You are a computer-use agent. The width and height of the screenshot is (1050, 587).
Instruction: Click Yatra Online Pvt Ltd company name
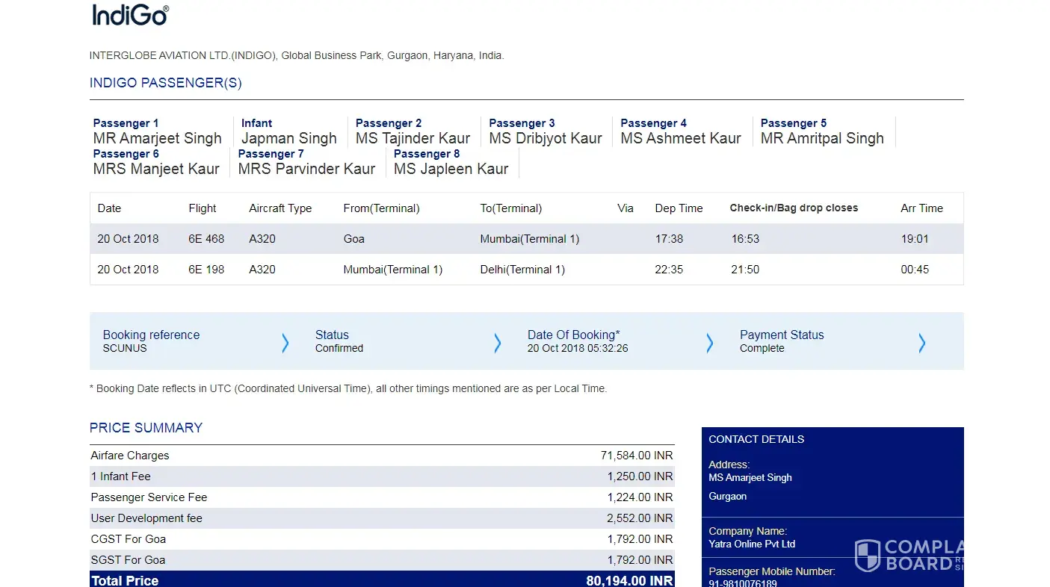(x=752, y=544)
